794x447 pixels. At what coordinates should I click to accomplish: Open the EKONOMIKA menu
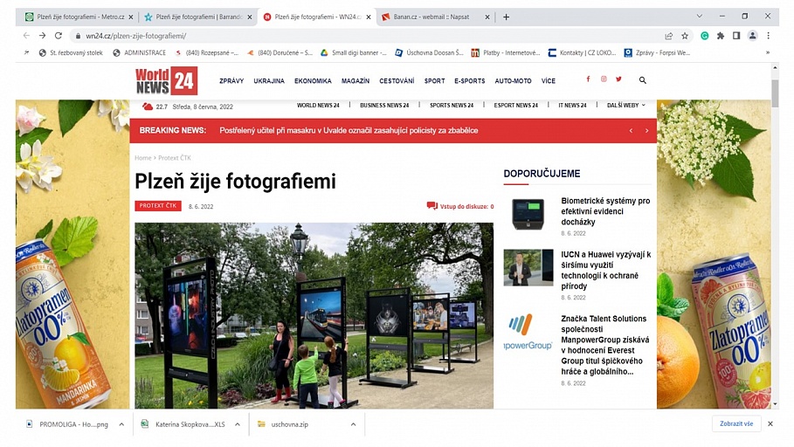point(313,81)
